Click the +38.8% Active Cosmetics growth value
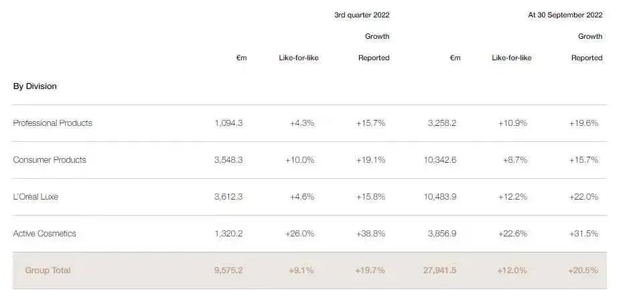Viewport: 625px width, 296px height. click(370, 234)
